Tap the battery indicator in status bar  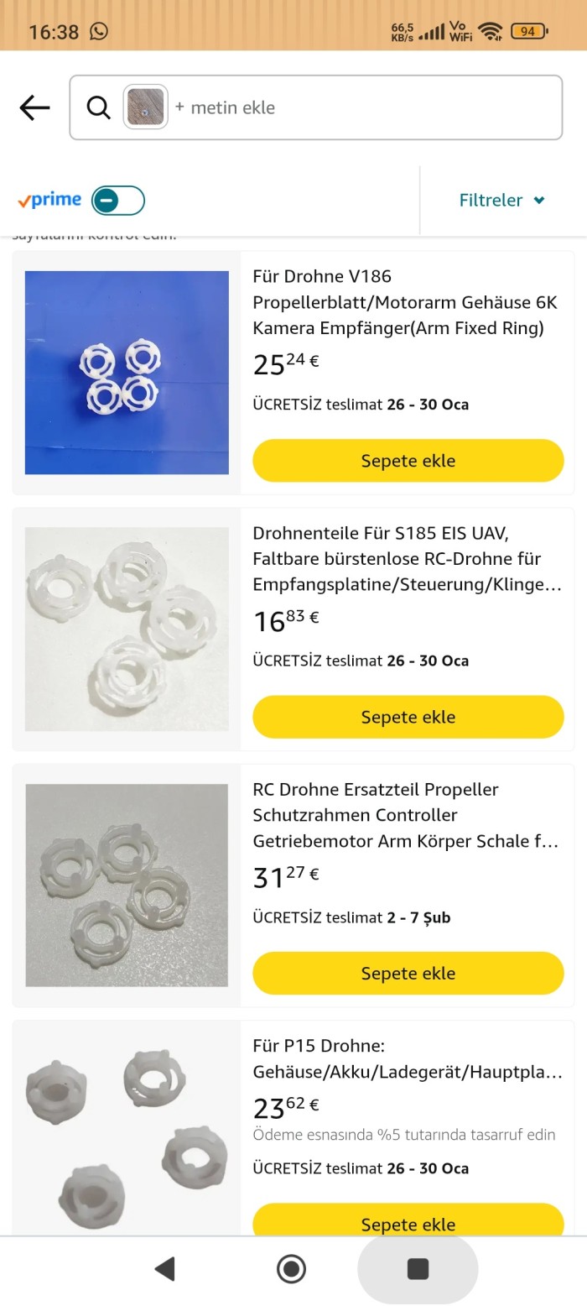tap(528, 32)
